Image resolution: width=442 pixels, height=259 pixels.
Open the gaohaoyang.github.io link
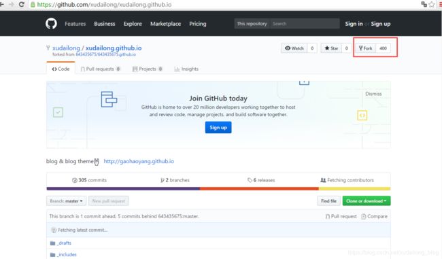point(139,161)
